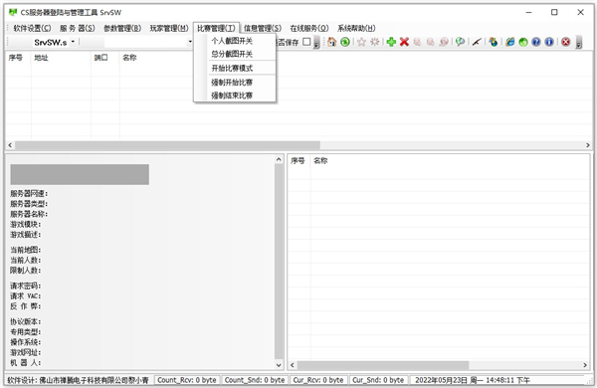This screenshot has width=597, height=388.
Task: Open the Internet Explorer icon
Action: pos(509,42)
